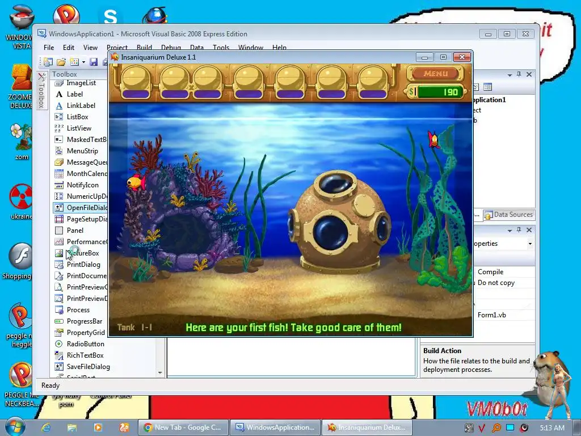This screenshot has height=436, width=581.
Task: Toggle auto-hide pin on Solution Explorer panel
Action: point(519,74)
